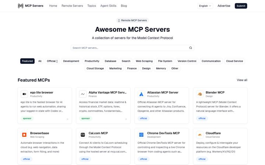The image size is (265, 165).
Task: Click View all for Featured MCPs
Action: click(x=242, y=80)
